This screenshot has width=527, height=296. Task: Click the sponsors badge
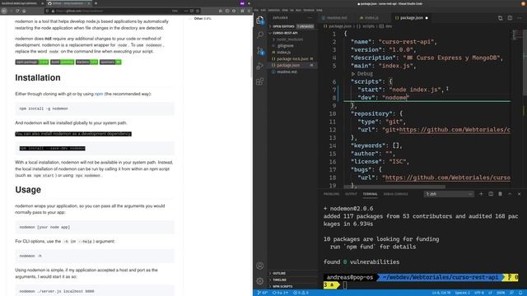[110, 62]
